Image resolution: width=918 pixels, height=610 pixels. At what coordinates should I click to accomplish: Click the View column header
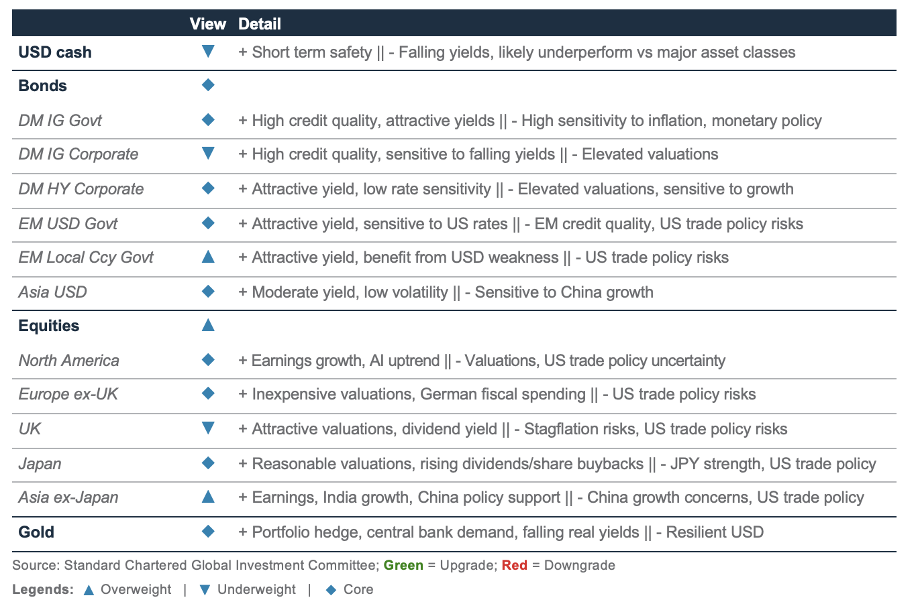[208, 24]
